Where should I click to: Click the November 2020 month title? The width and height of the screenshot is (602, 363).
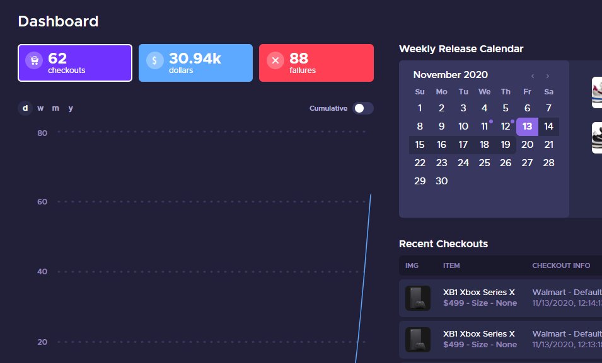(x=450, y=75)
